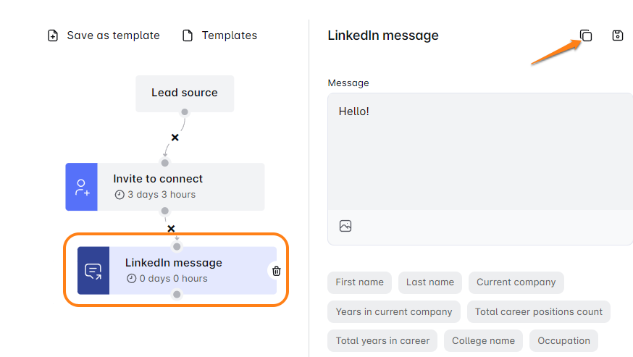This screenshot has height=357, width=633.
Task: Click the Invite to connect person icon
Action: click(x=82, y=187)
